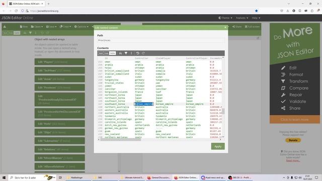
Task: Switch to General Discussion taskbar item
Action: point(159,177)
